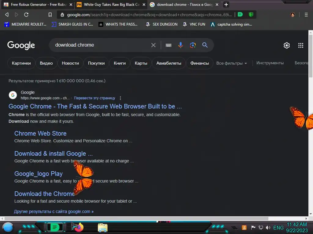Open the captcha solving sim bookmark
Image resolution: width=313 pixels, height=234 pixels.
click(232, 24)
